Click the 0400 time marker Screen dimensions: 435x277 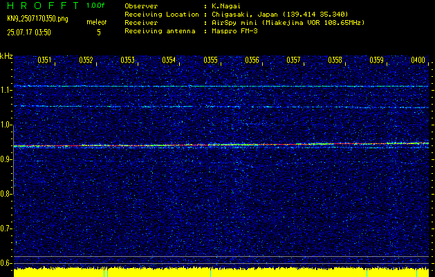point(418,60)
